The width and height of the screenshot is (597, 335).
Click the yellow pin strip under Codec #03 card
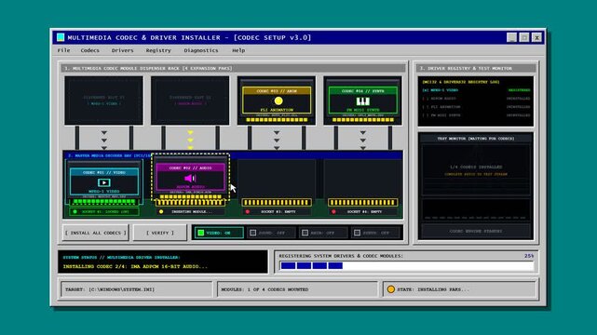pos(277,120)
